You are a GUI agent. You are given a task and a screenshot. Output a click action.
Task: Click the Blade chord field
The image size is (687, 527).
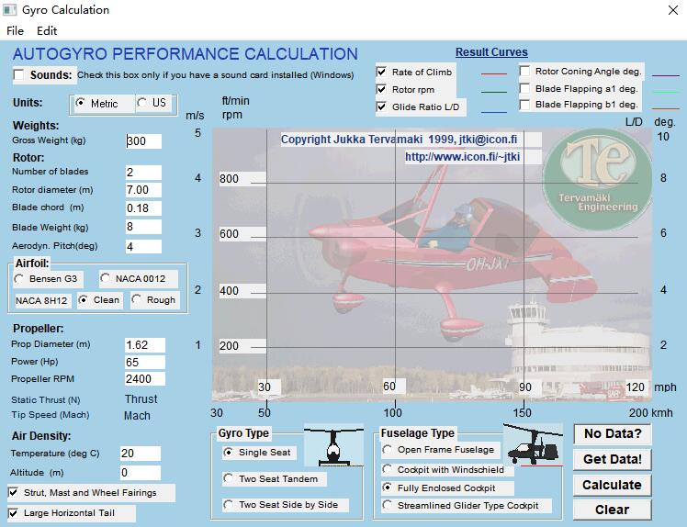[143, 208]
